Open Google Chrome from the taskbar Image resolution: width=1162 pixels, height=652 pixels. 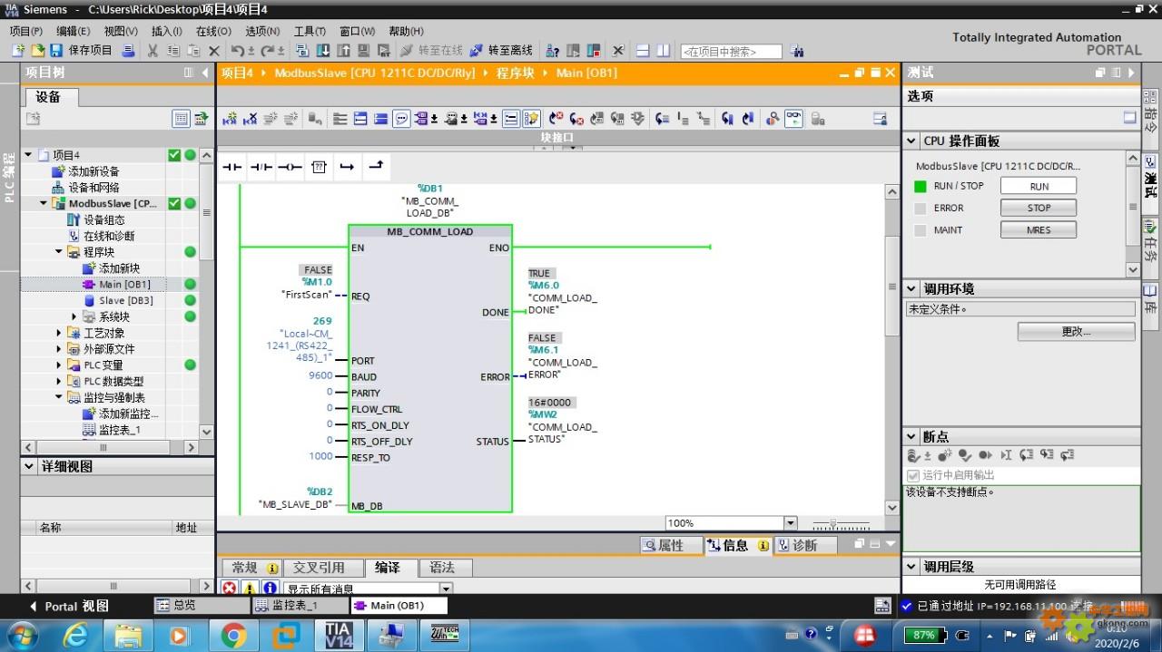click(x=233, y=636)
